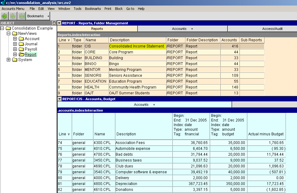
Task: Open the Tools menu
Action: tap(78, 9)
